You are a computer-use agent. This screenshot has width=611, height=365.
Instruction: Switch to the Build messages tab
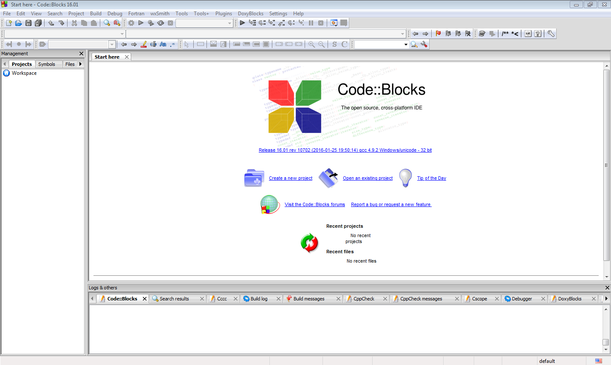(309, 298)
